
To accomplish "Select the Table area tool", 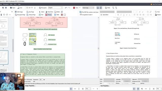I will click(x=57, y=15).
